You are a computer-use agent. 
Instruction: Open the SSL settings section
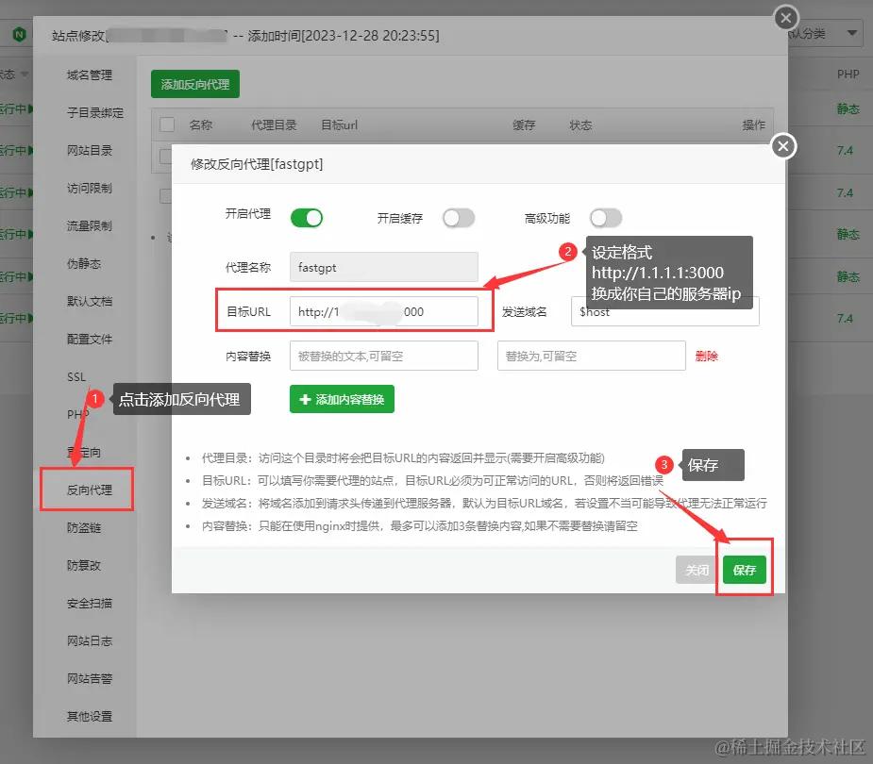[76, 376]
